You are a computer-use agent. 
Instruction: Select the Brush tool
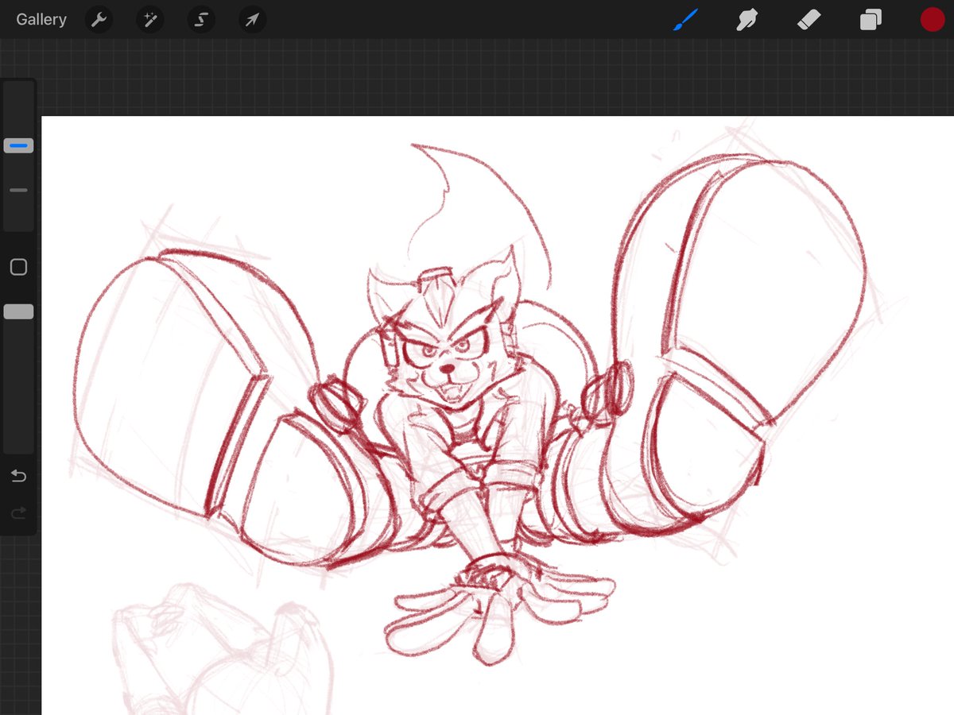click(x=685, y=20)
